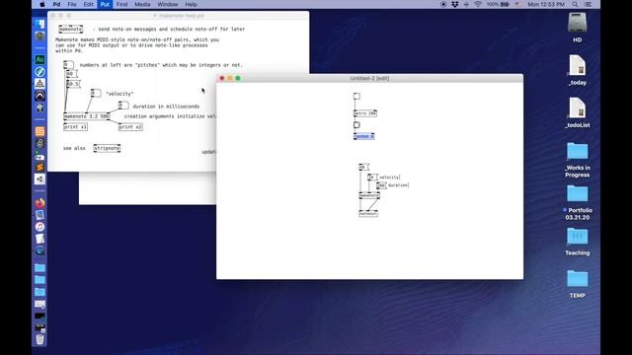Click the toggle box above metro object
Image resolution: width=632 pixels, height=355 pixels.
tap(356, 97)
